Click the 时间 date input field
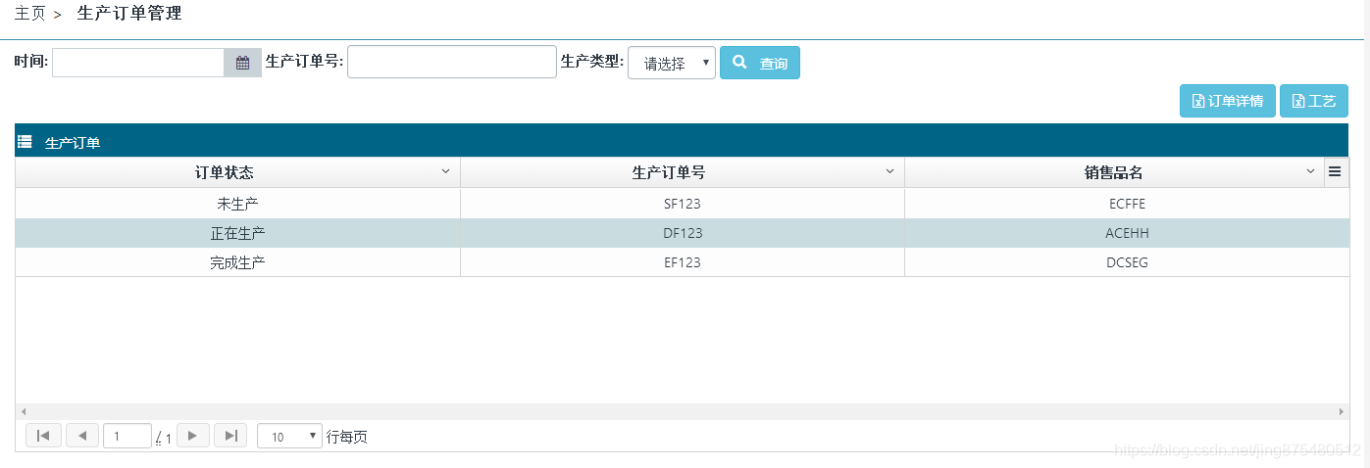This screenshot has height=468, width=1370. (138, 63)
